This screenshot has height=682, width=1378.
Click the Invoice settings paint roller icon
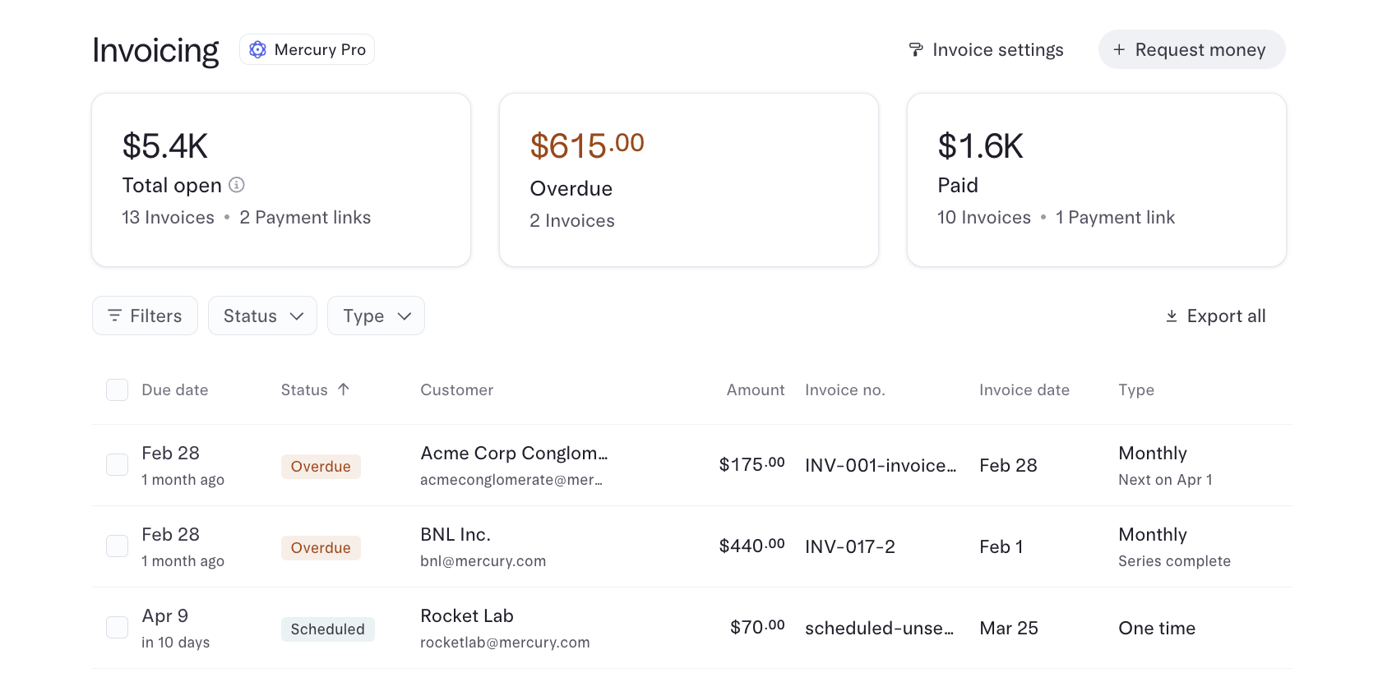coord(916,50)
